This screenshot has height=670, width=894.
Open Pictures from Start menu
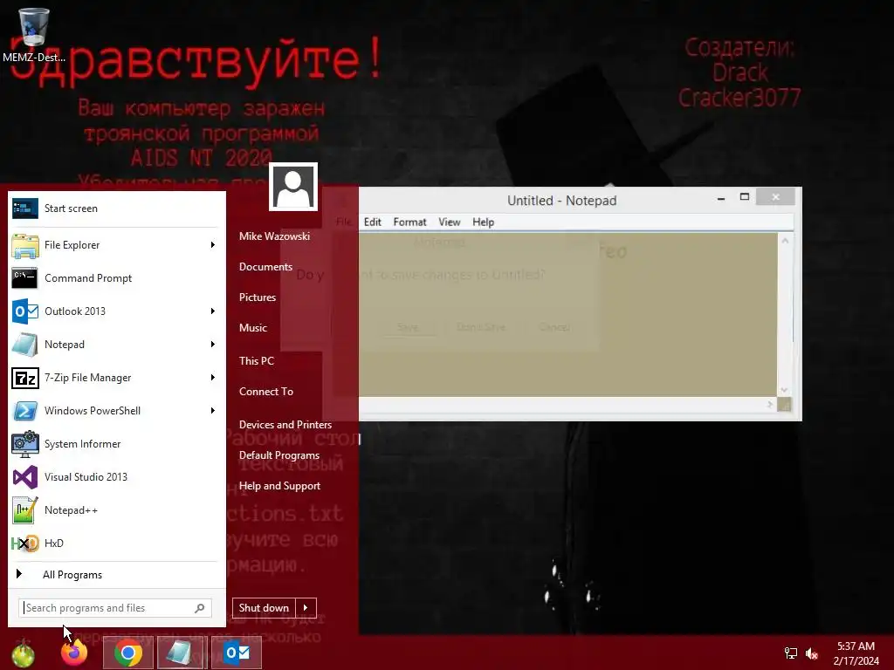pyautogui.click(x=258, y=297)
